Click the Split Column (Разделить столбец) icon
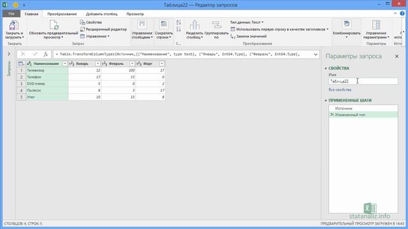Viewport: 408px width, 229px height. 194,25
